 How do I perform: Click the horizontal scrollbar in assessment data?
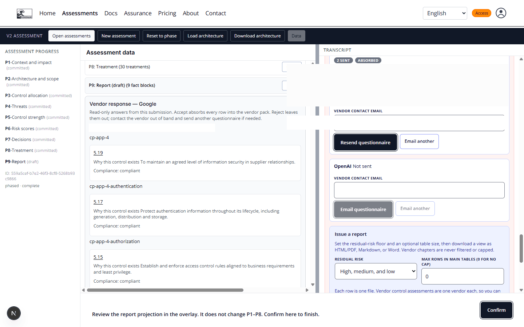pyautogui.click(x=165, y=290)
